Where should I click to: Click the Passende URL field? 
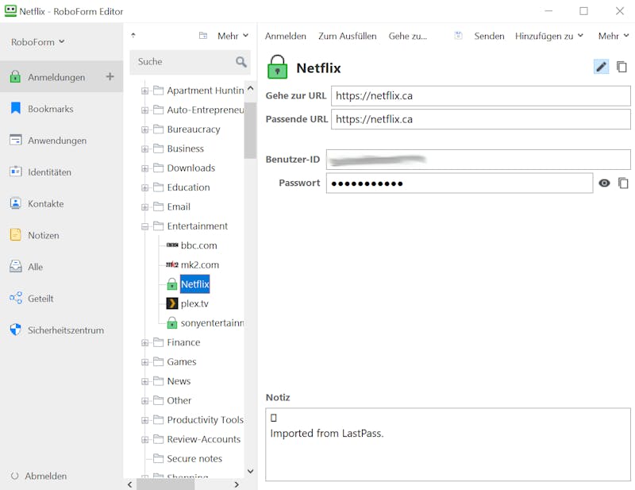pos(481,119)
